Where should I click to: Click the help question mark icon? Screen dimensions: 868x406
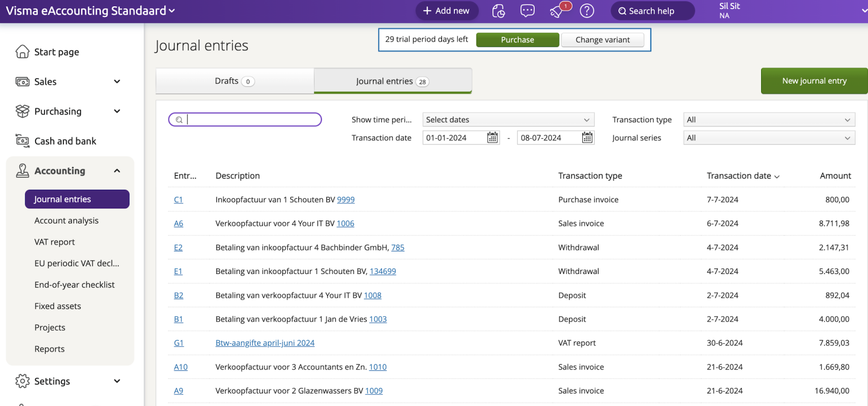coord(587,11)
